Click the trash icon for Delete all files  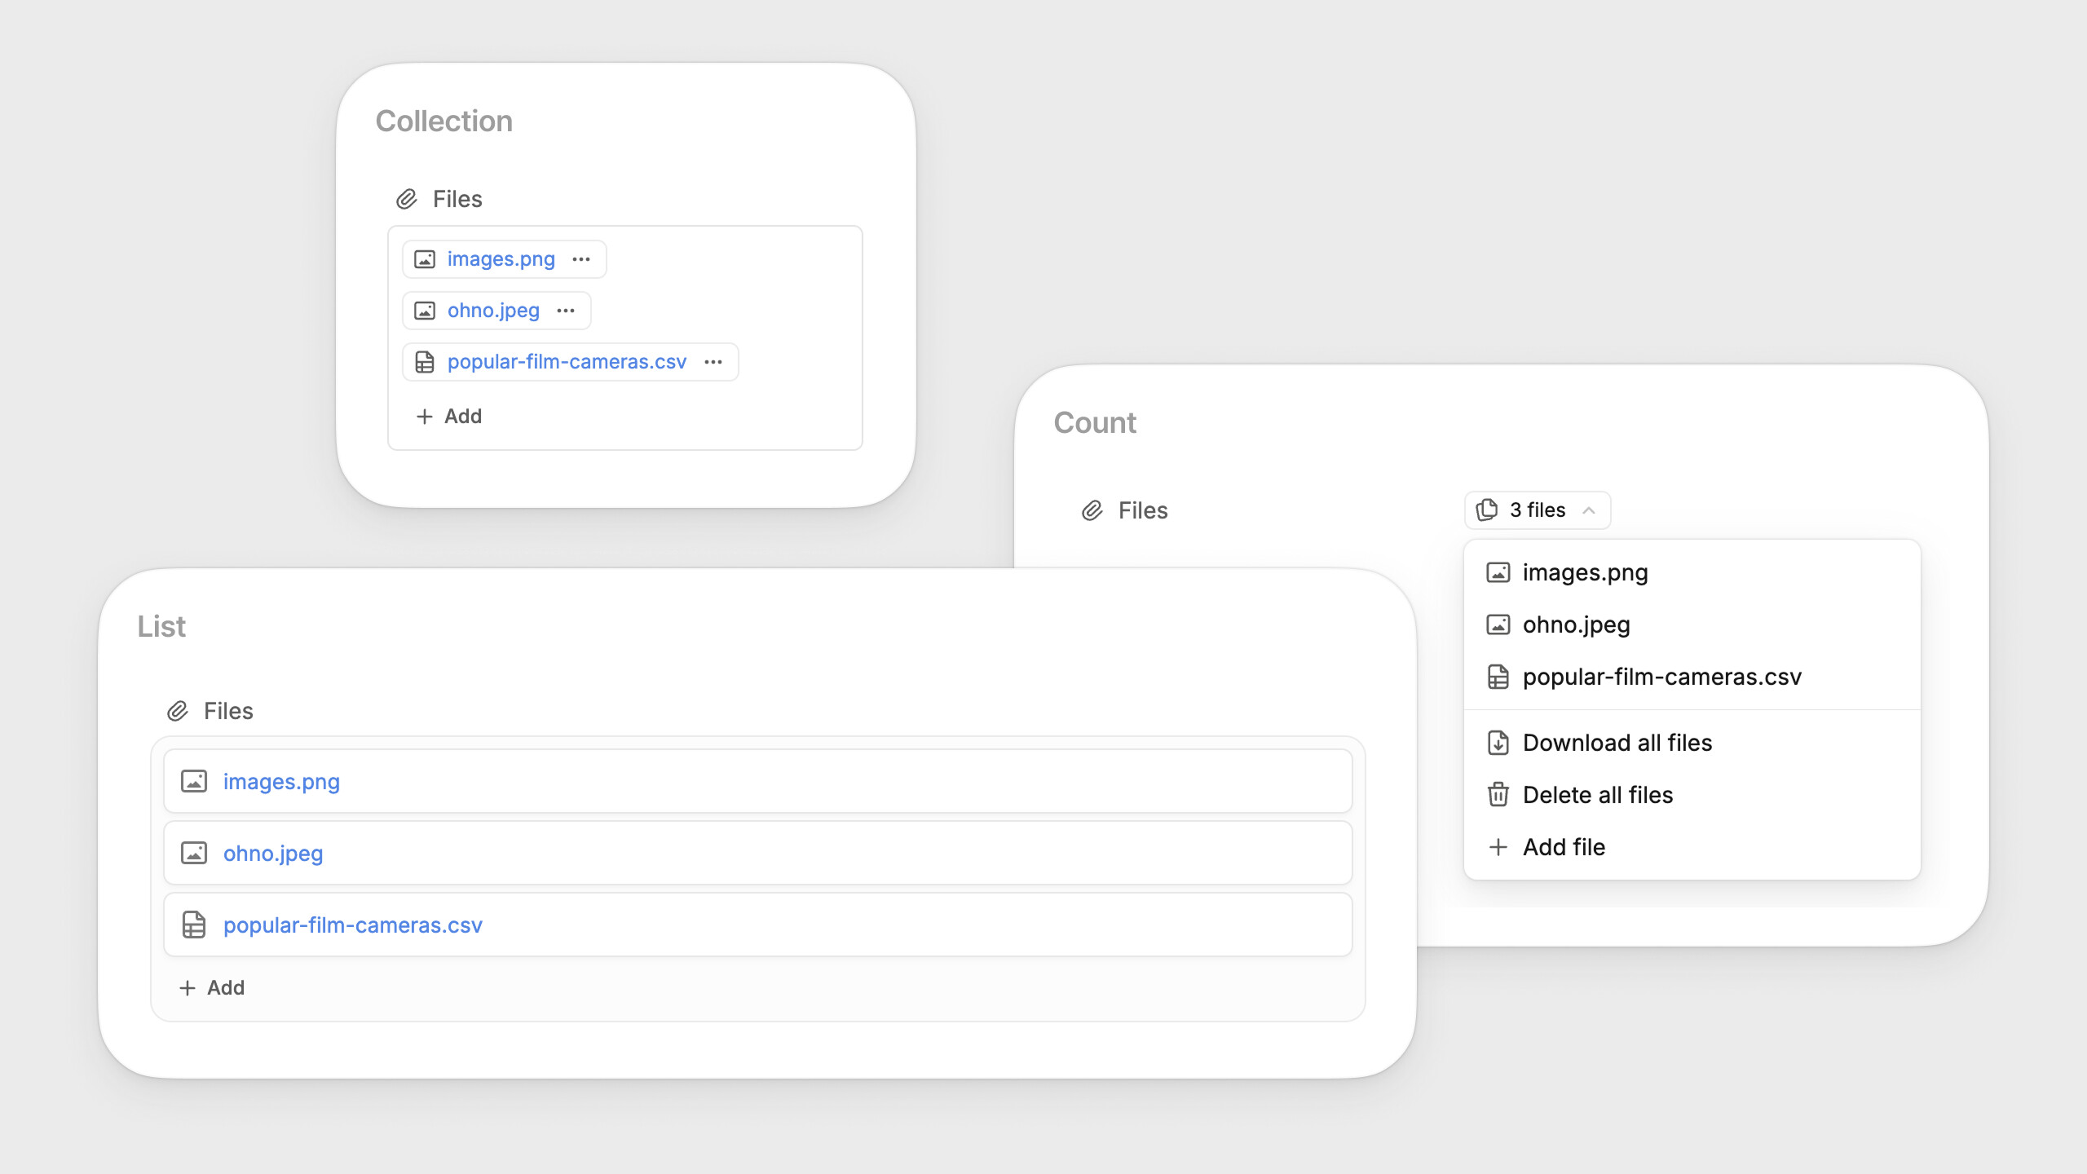tap(1498, 795)
